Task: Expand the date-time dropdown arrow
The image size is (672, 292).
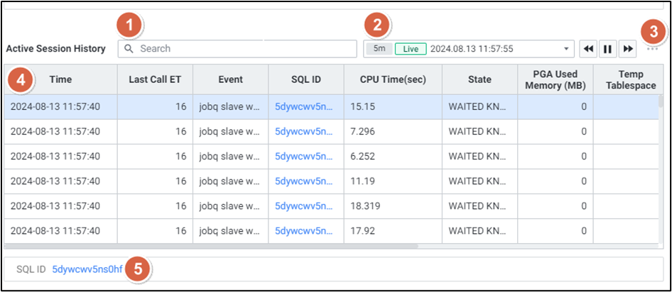Action: (x=566, y=49)
